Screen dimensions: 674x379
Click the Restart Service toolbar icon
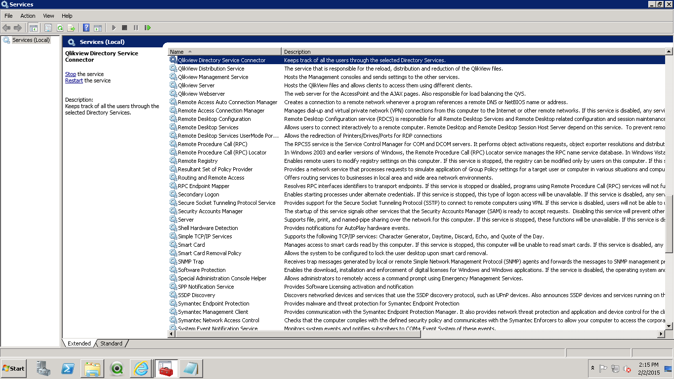tap(148, 28)
